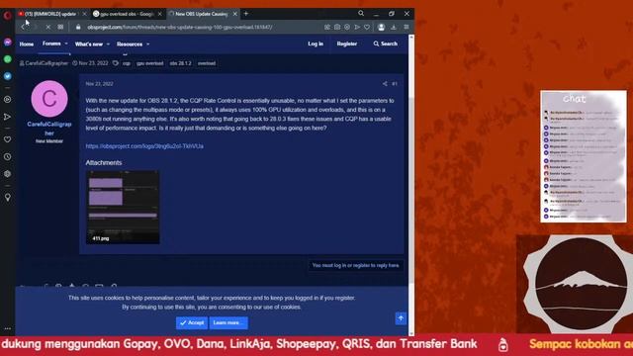This screenshot has height=356, width=633.
Task: Open the Home menu item
Action: [x=27, y=44]
